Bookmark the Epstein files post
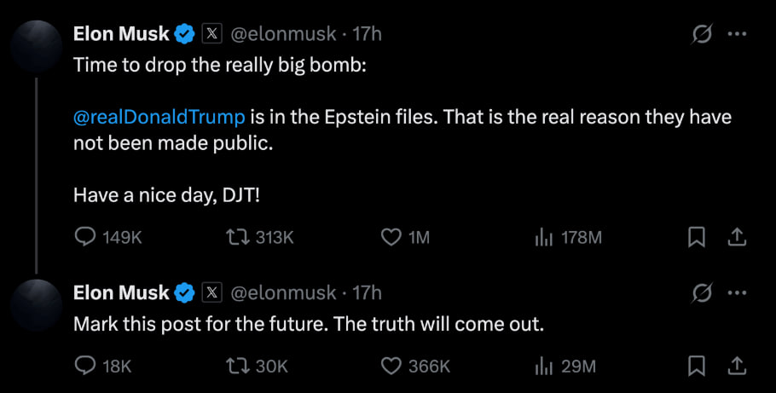776x393 pixels. tap(697, 238)
